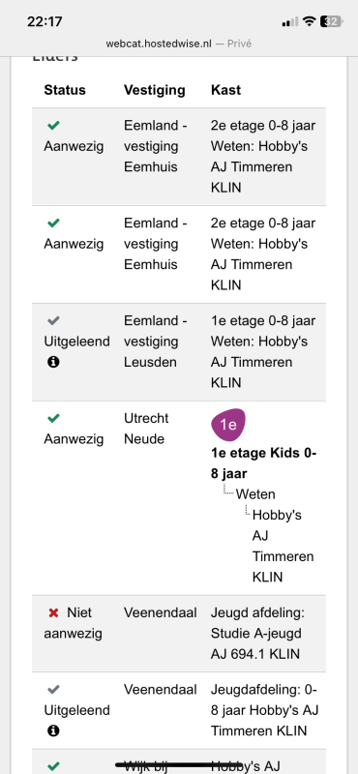358x774 pixels.
Task: Click the green checkmark in Utrecht Neude row
Action: coord(53,419)
